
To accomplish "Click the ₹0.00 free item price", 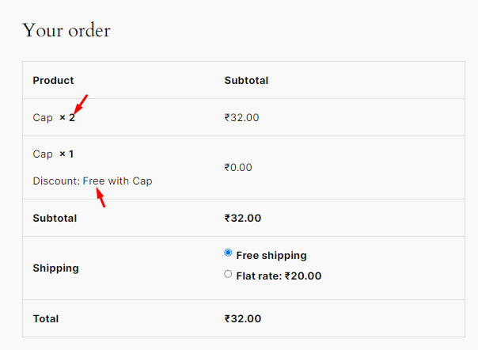I will click(238, 168).
